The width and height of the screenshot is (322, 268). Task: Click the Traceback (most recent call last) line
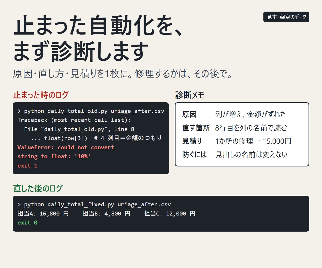click(74, 120)
